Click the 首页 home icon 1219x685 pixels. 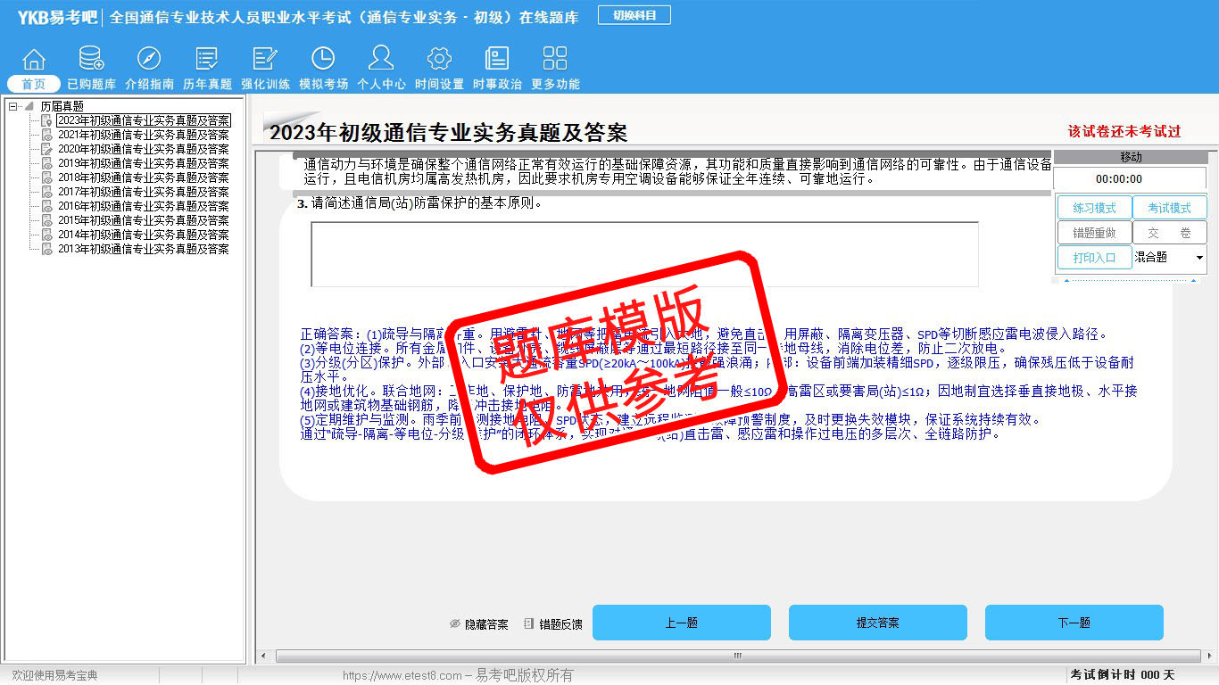coord(33,60)
